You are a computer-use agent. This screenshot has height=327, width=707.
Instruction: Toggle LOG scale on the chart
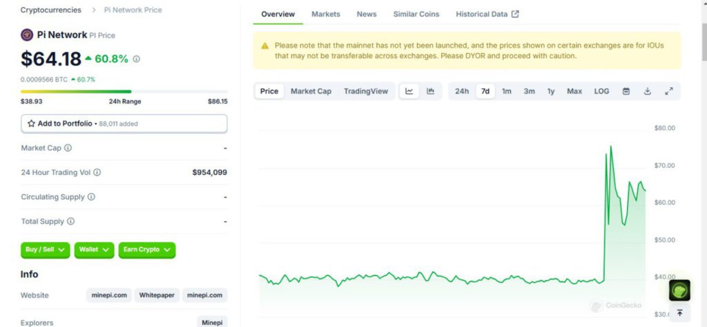[601, 91]
